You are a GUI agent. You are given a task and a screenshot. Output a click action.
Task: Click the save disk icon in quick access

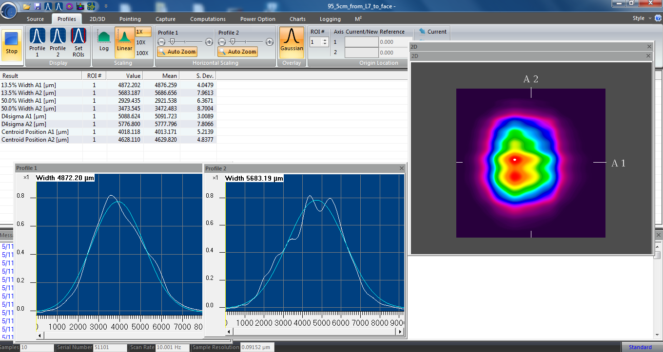[38, 6]
